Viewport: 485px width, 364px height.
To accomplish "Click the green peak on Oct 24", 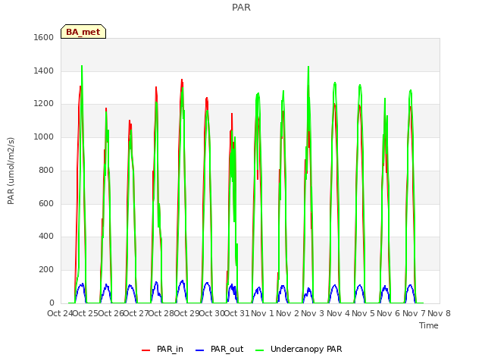I will click(x=82, y=66).
